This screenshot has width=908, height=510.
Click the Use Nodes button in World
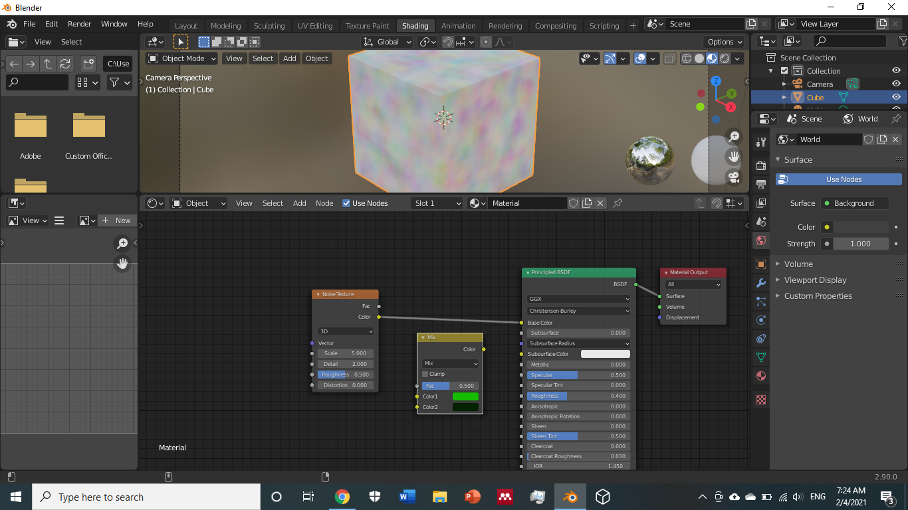click(x=839, y=179)
